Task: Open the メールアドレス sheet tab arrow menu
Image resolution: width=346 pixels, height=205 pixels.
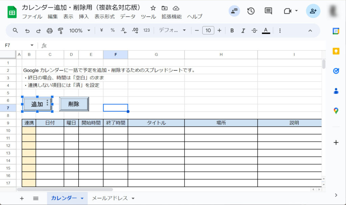Action: click(x=133, y=198)
